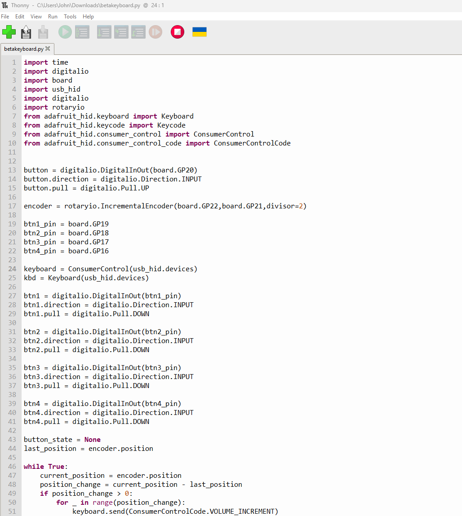The width and height of the screenshot is (462, 516).
Task: Open the Tools menu
Action: click(70, 17)
